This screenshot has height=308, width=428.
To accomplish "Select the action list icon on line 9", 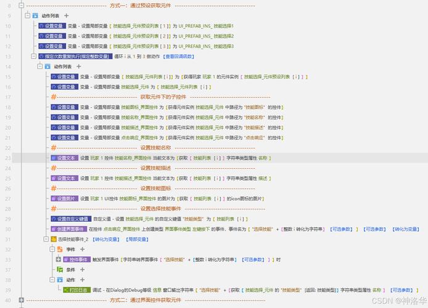I will 35,16.
